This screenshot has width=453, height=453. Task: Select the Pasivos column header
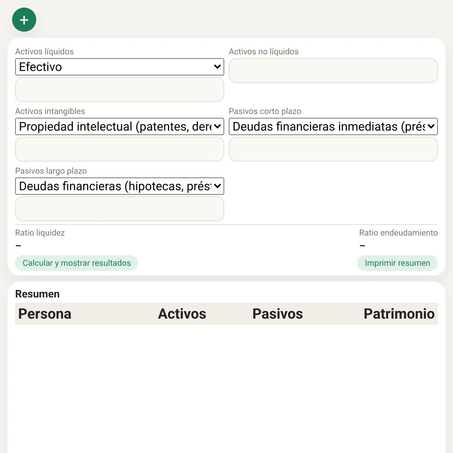[x=277, y=314]
